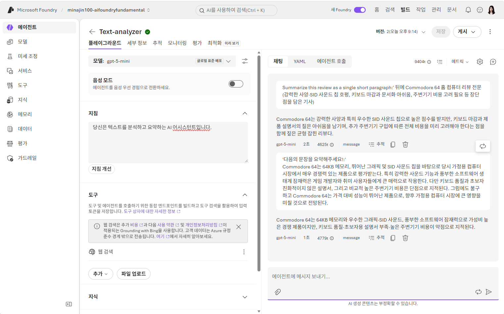Viewport: 504px width, 314px height.
Task: Open the feedback smiley icon
Action: pyautogui.click(x=480, y=10)
